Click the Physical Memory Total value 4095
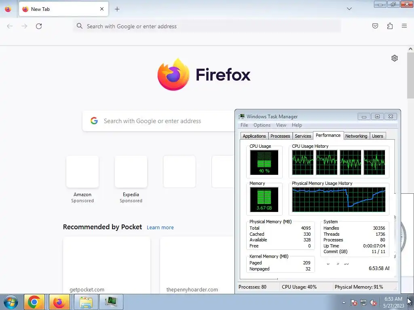 [x=306, y=228]
